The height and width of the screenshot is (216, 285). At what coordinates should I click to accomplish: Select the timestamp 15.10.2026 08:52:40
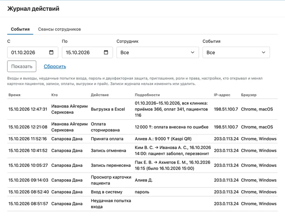coord(28,192)
